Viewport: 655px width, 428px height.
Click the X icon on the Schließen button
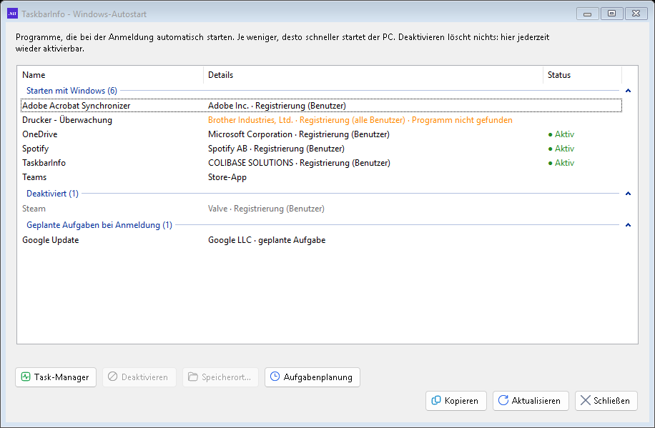[586, 400]
